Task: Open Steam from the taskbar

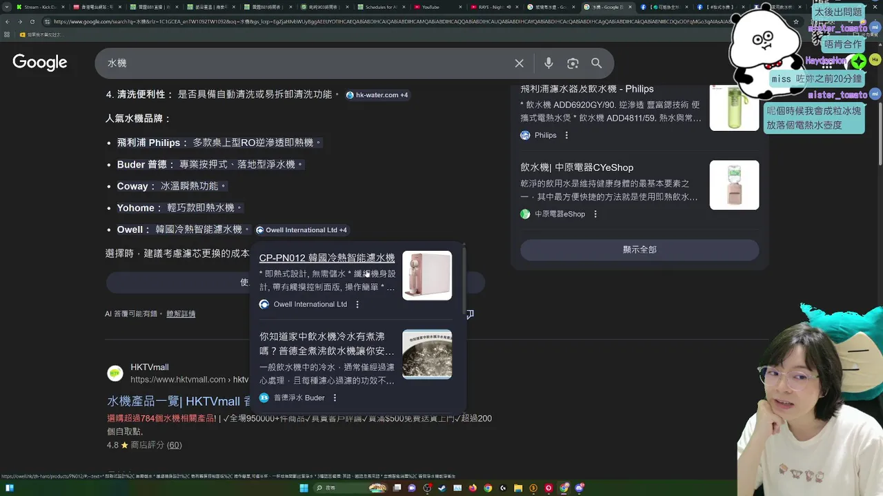Action: 442,488
